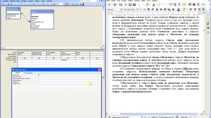Toggle formatting marks pilcrow icon
This screenshot has height=118, width=211.
coord(179,4)
